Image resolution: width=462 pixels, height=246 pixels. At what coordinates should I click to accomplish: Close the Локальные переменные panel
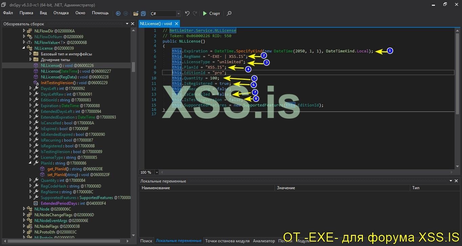pyautogui.click(x=456, y=181)
